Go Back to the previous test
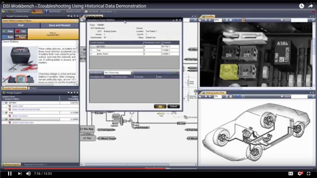The height and width of the screenshot is (178, 317). [x=8, y=37]
